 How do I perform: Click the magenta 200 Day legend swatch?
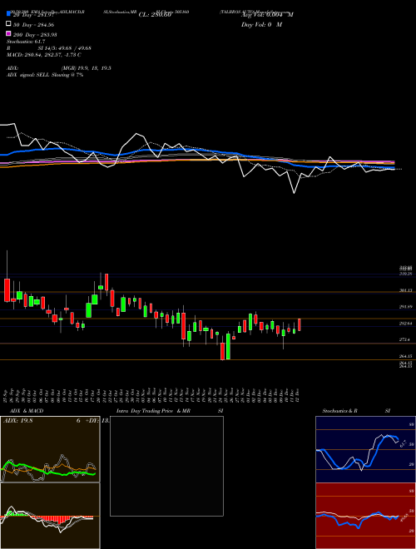tap(9, 33)
